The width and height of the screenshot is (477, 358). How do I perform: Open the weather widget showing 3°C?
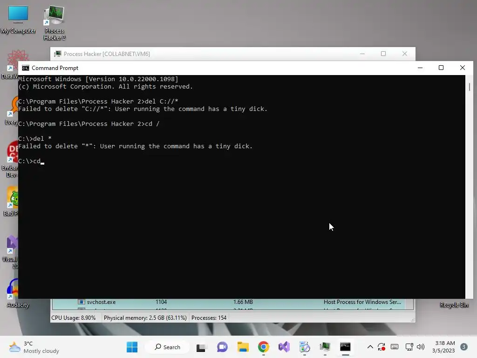click(34, 347)
